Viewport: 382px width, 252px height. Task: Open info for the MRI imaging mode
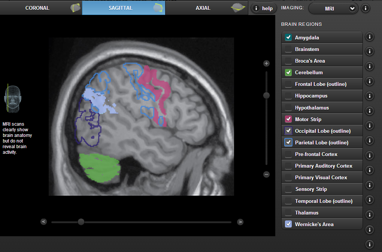point(365,8)
